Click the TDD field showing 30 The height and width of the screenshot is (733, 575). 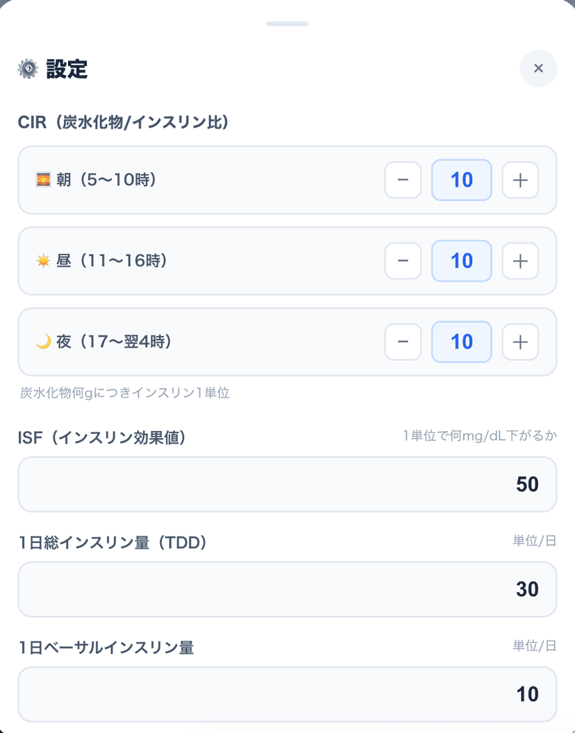(287, 589)
